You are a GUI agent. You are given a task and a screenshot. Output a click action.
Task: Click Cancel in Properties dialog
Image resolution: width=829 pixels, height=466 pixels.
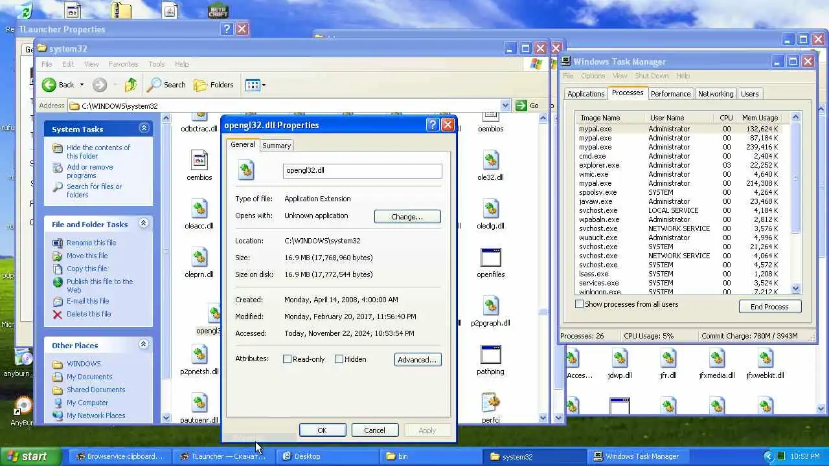tap(374, 430)
